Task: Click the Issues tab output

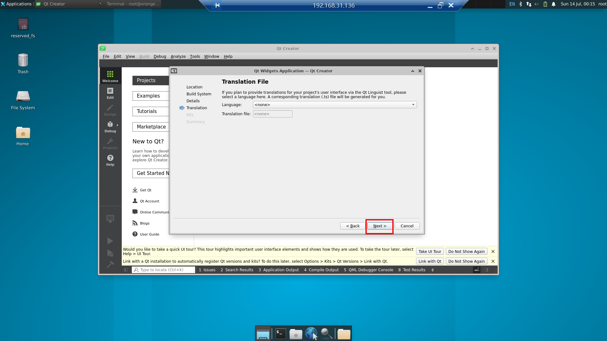Action: point(207,269)
